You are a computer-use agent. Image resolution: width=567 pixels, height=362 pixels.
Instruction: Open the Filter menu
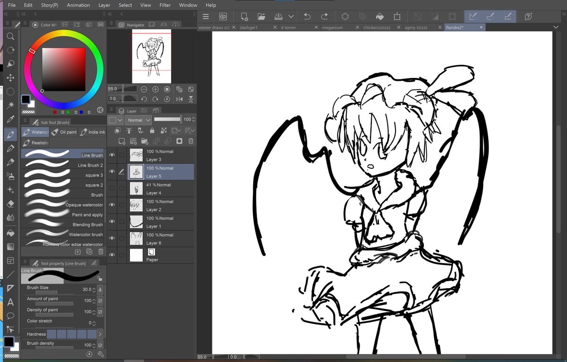pyautogui.click(x=165, y=5)
